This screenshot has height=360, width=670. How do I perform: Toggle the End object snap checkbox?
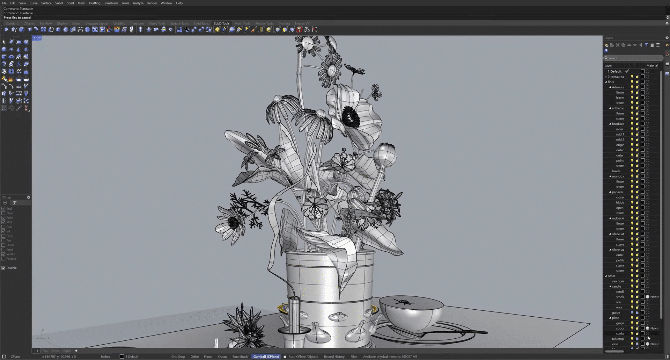point(3,209)
